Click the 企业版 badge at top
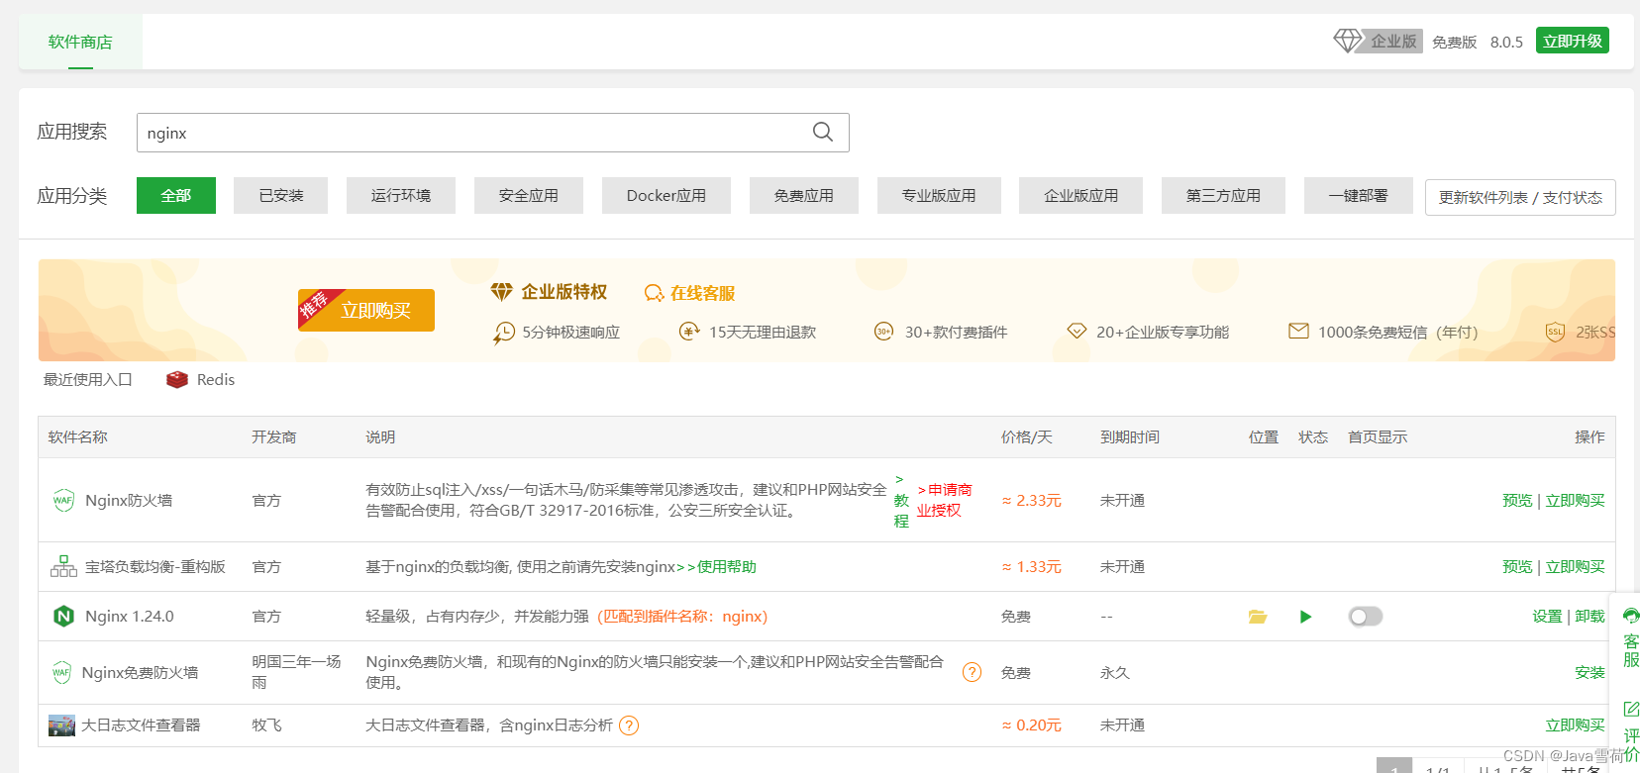Image resolution: width=1640 pixels, height=773 pixels. coord(1393,41)
